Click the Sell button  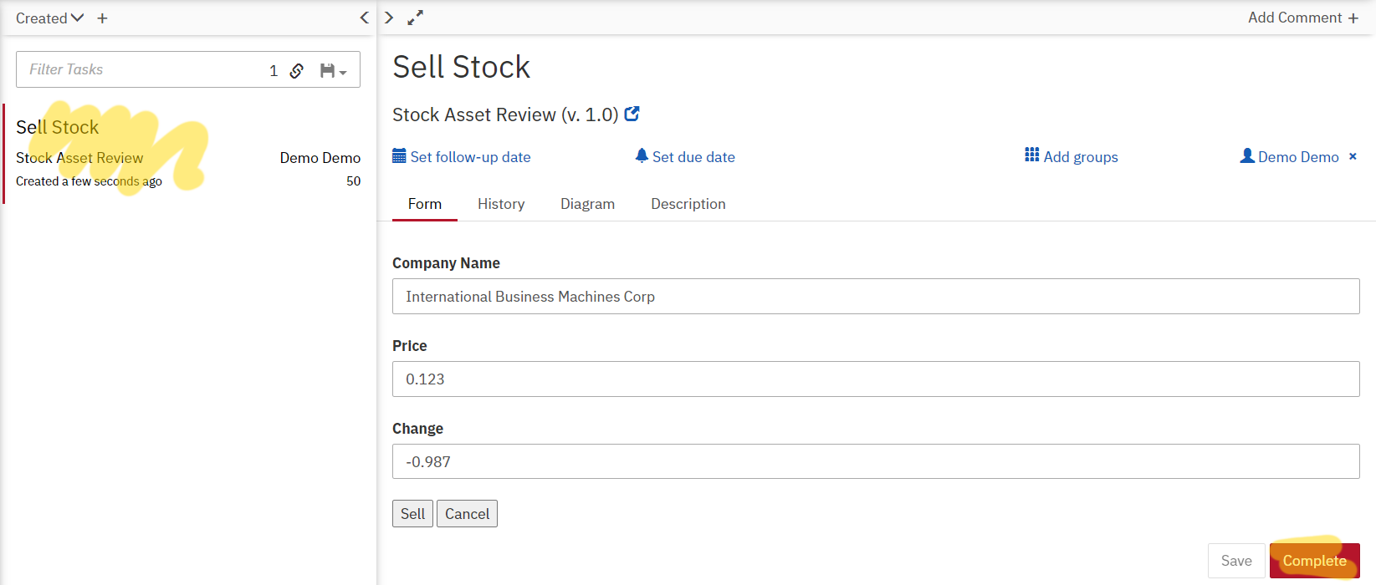(412, 514)
